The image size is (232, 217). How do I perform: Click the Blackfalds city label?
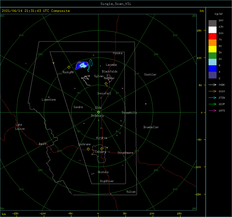(x=110, y=71)
